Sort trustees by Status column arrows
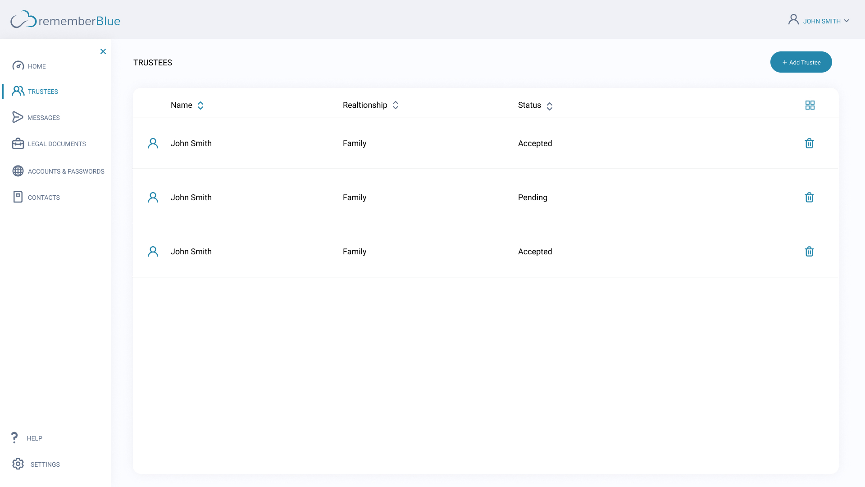 [549, 106]
